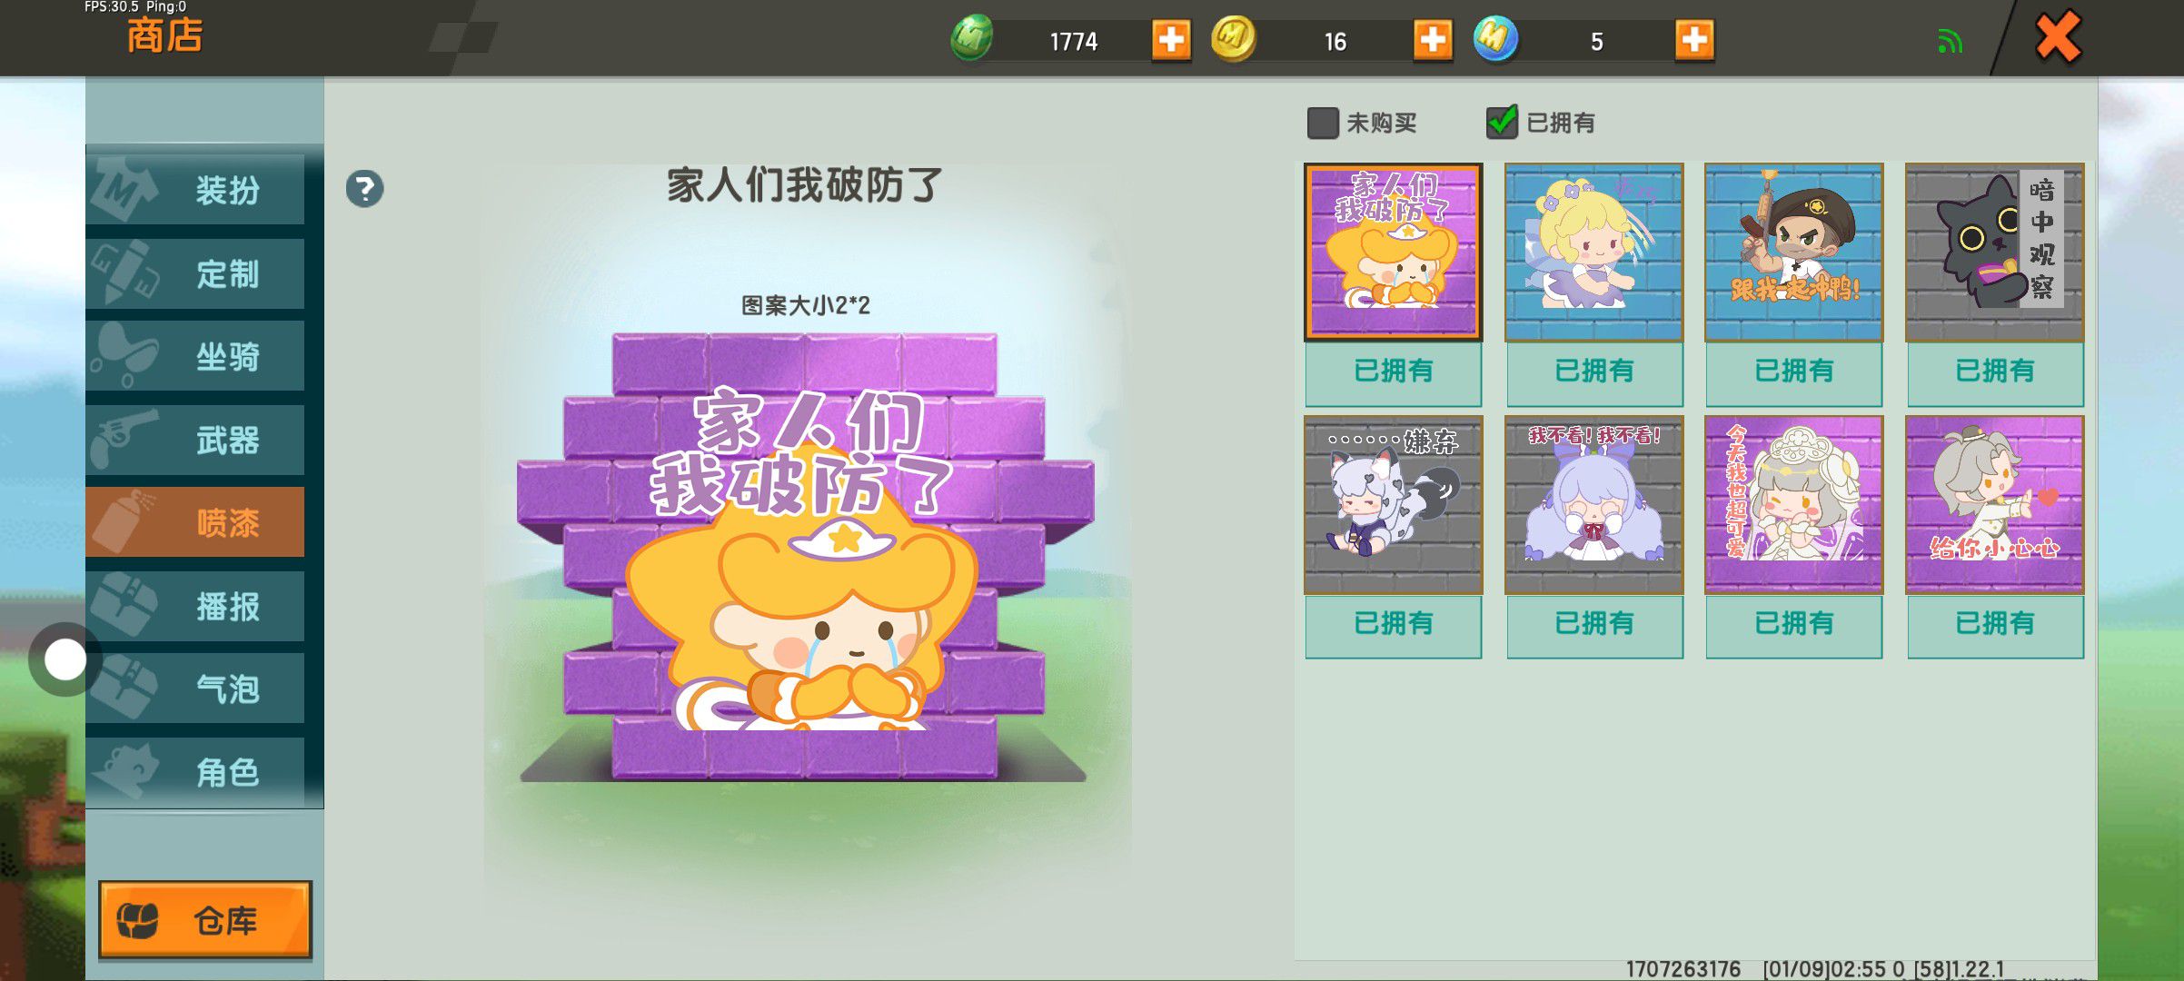Open the 气泡 bubble category
Image resolution: width=2184 pixels, height=981 pixels.
point(195,689)
